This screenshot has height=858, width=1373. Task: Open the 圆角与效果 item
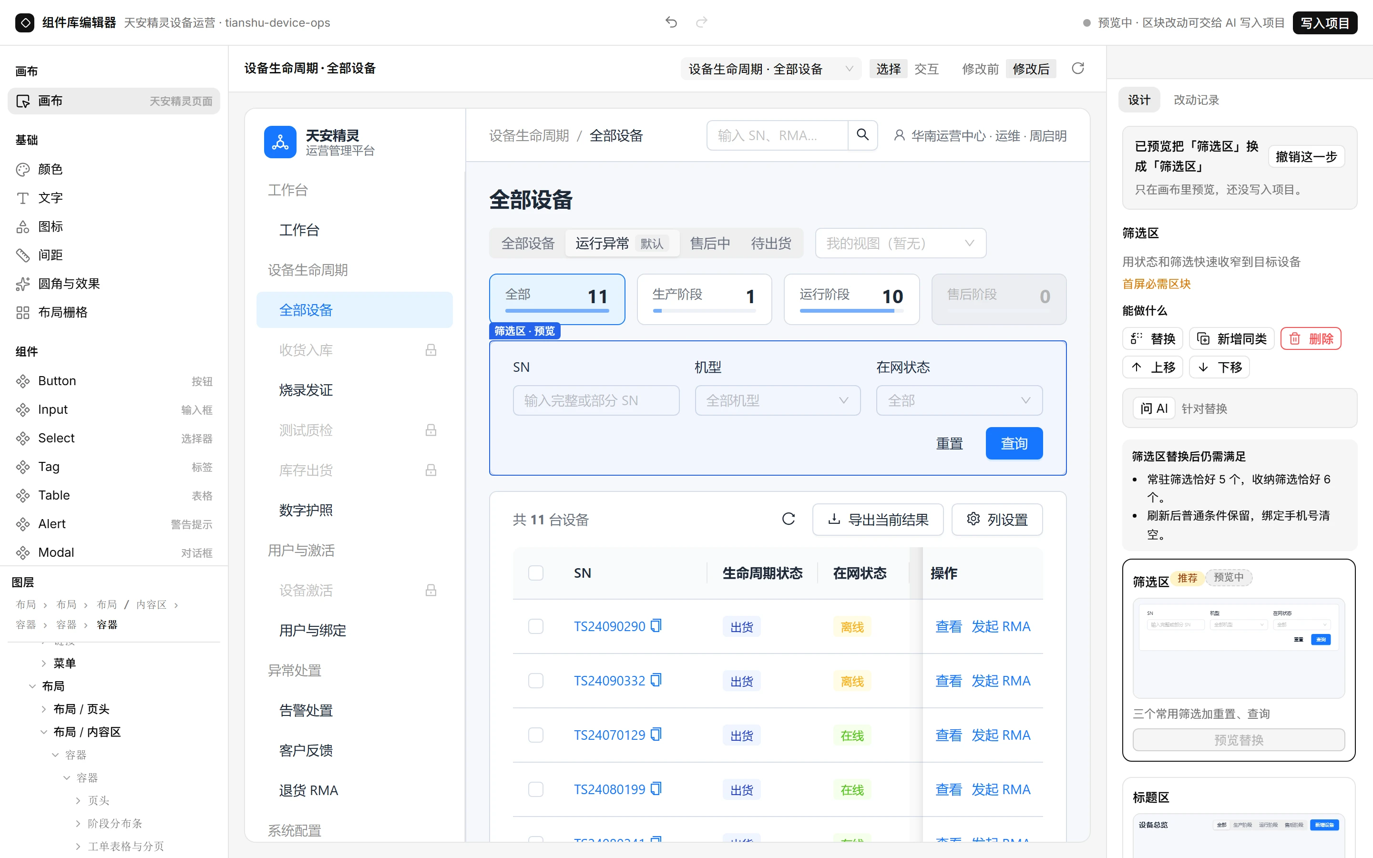tap(113, 284)
